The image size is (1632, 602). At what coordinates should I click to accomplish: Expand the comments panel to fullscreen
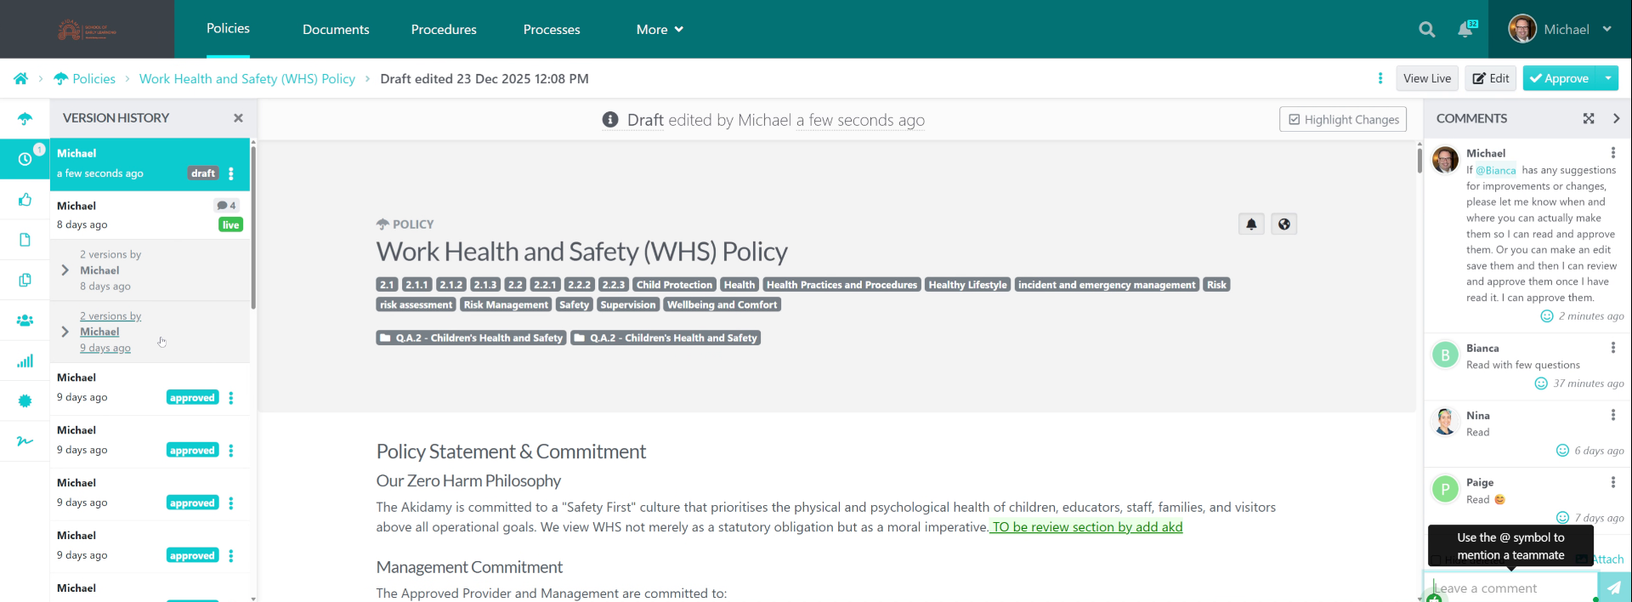[1589, 119]
